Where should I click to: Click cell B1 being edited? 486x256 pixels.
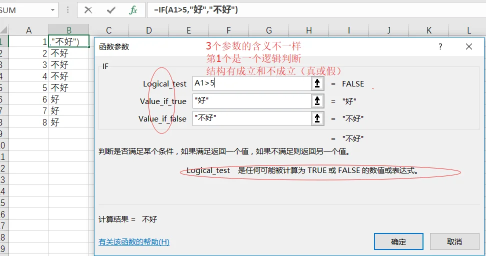69,41
